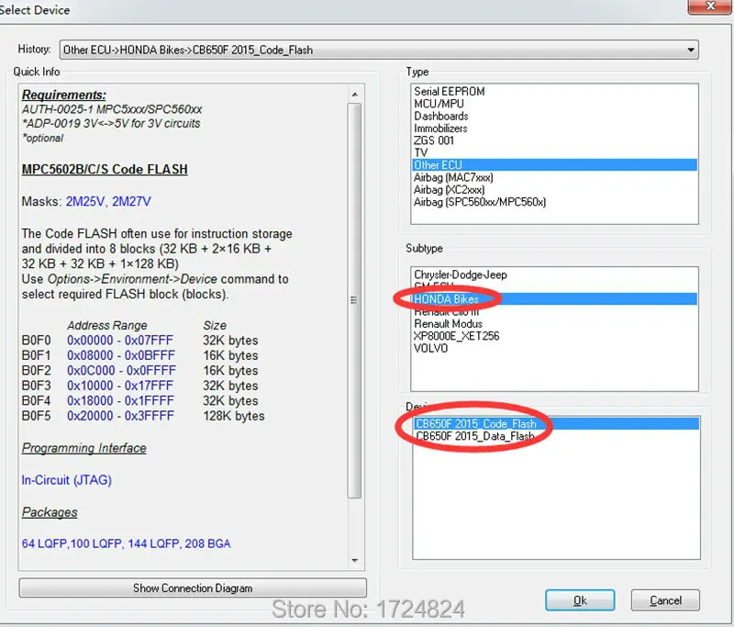Close the Select Device dialog
Viewport: 734px width, 627px height.
709,6
